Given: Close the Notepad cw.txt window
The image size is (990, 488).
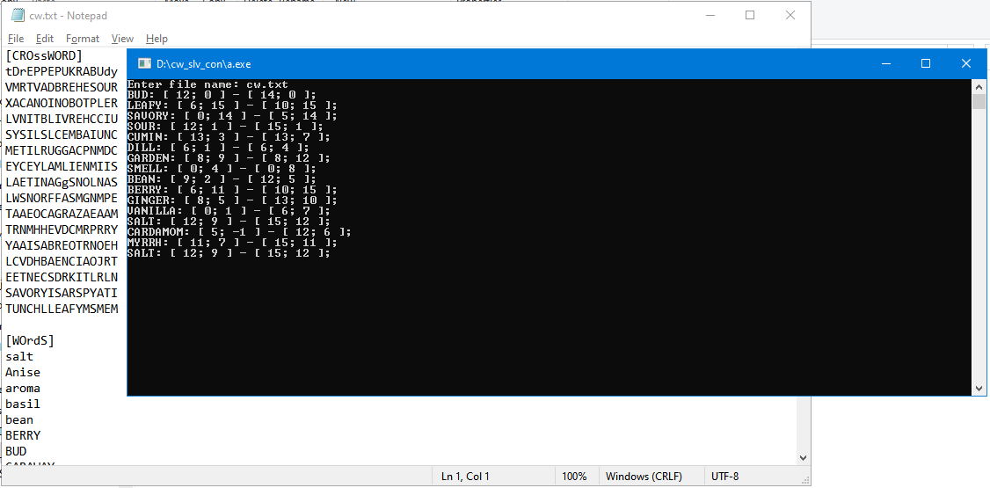Looking at the screenshot, I should [790, 15].
